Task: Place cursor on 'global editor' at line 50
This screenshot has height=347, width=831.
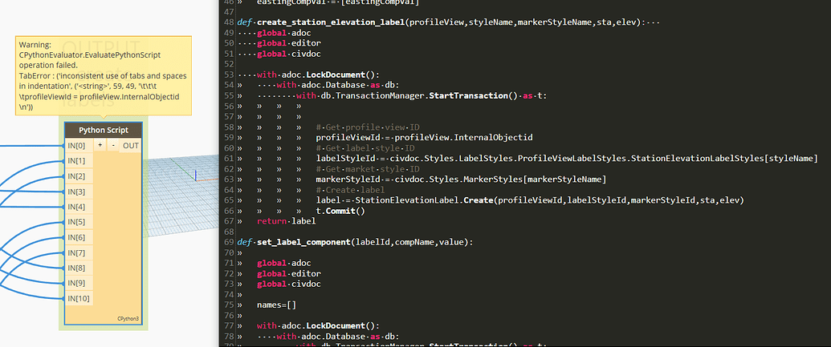Action: click(x=289, y=43)
